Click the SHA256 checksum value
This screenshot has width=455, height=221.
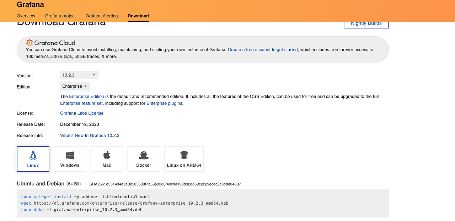(173, 184)
